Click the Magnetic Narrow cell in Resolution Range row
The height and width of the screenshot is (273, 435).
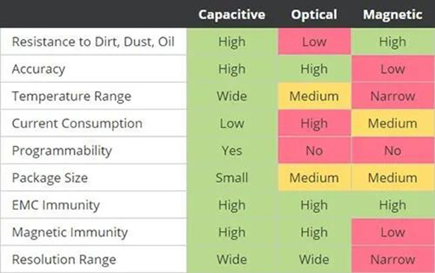(x=392, y=260)
